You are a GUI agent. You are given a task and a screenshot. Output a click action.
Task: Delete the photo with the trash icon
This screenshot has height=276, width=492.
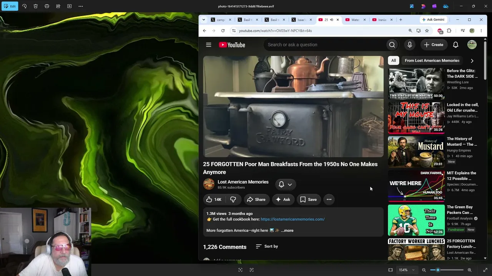[x=35, y=6]
